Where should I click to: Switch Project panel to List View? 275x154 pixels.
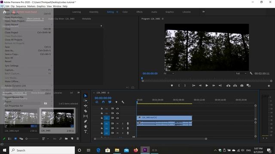(x=10, y=139)
